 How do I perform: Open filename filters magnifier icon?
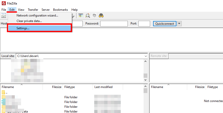tap(88, 15)
